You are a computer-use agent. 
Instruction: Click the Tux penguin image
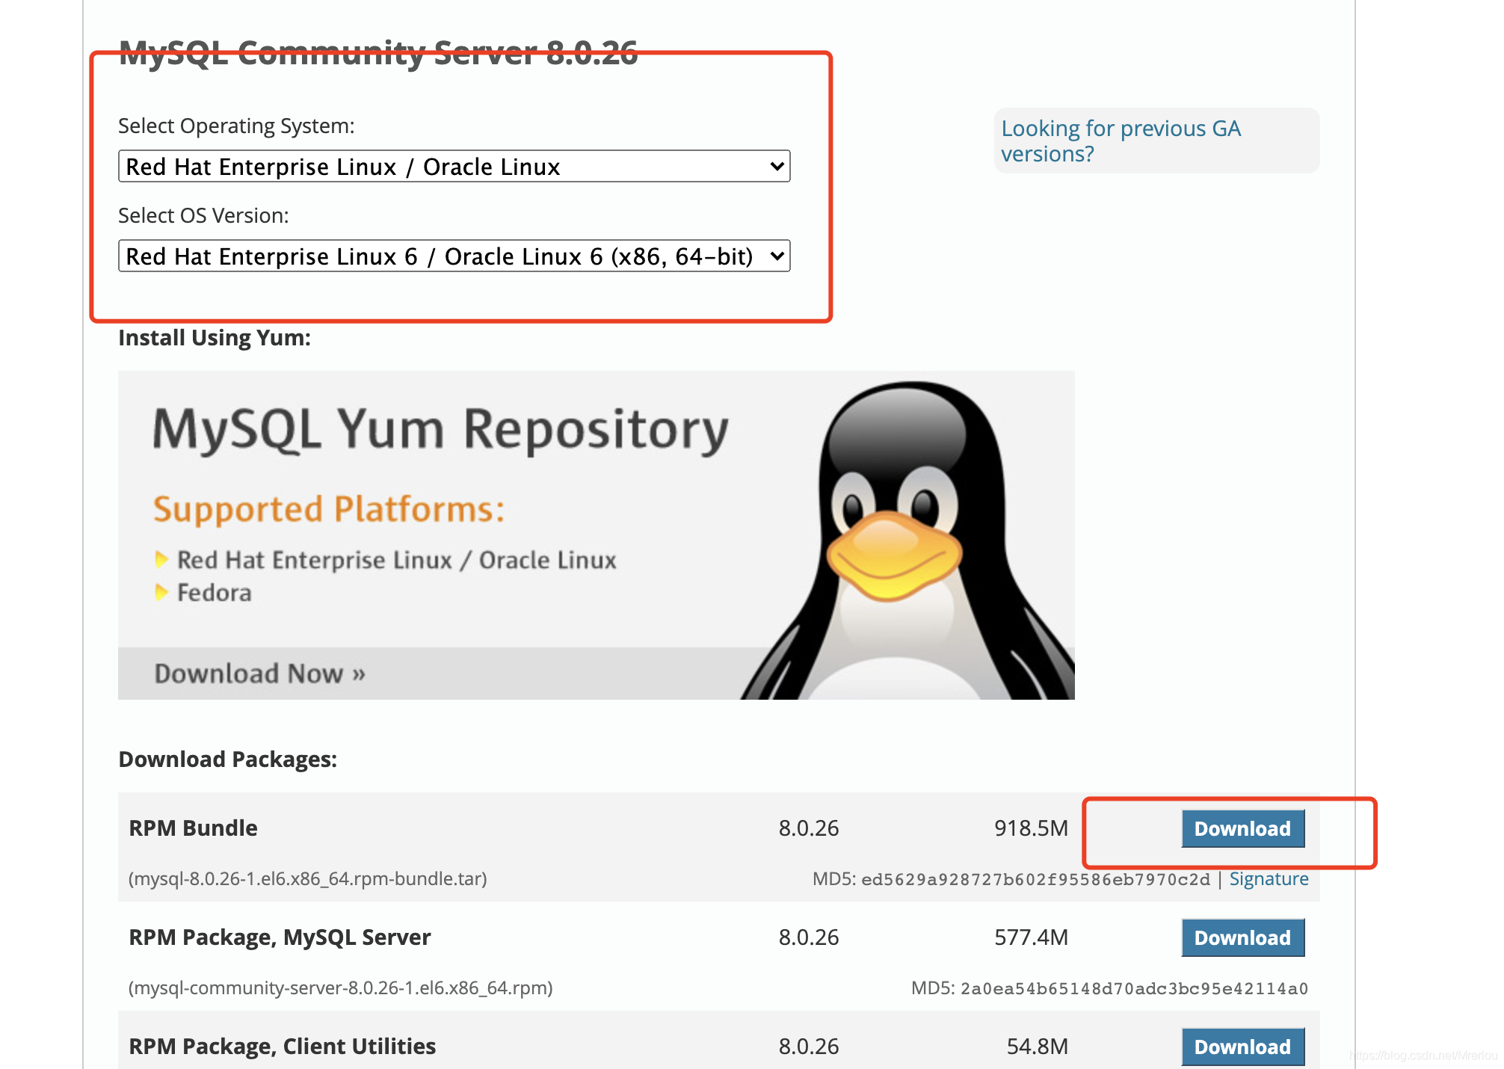coord(908,540)
